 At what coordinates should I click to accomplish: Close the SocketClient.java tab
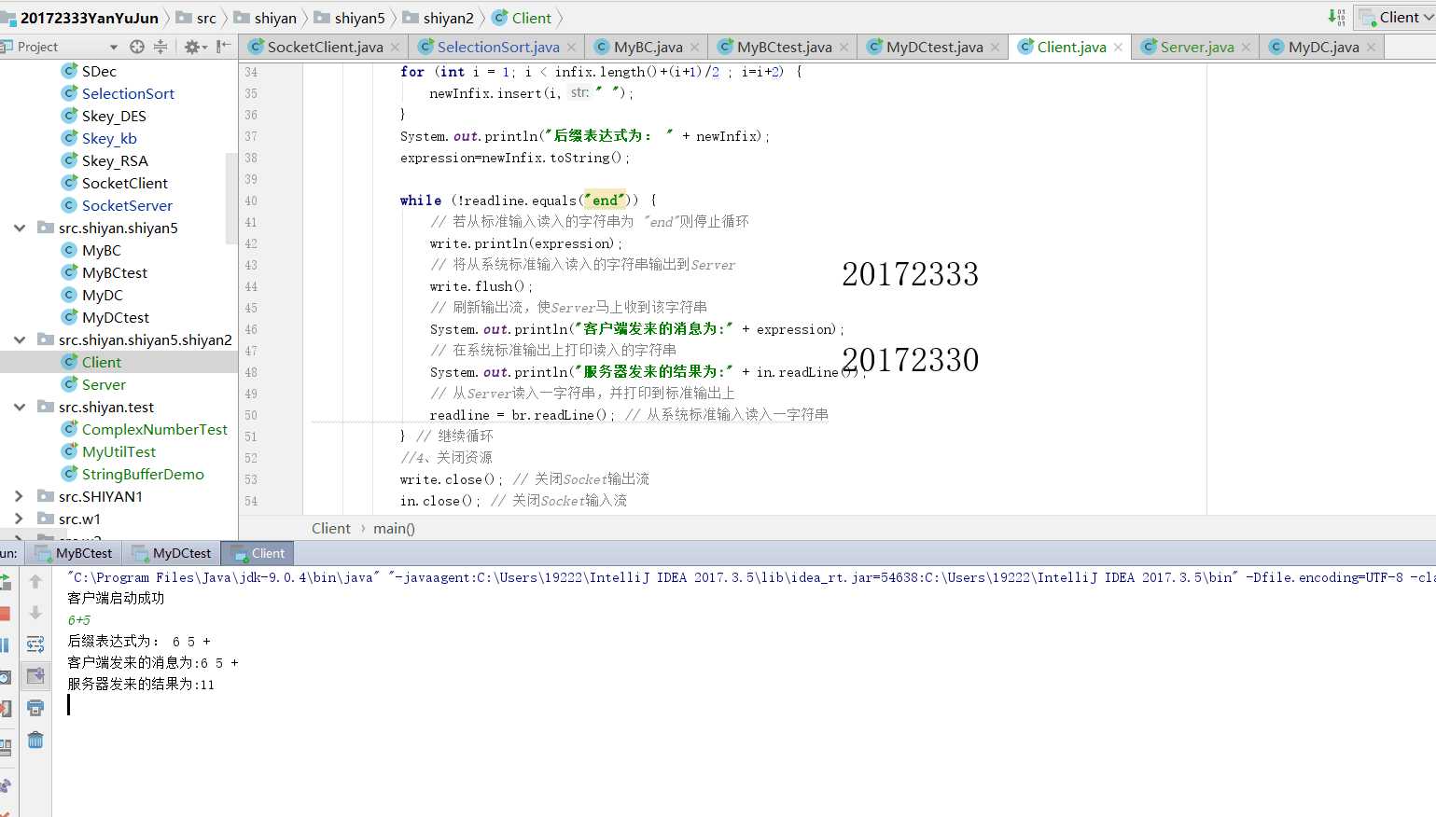point(396,47)
